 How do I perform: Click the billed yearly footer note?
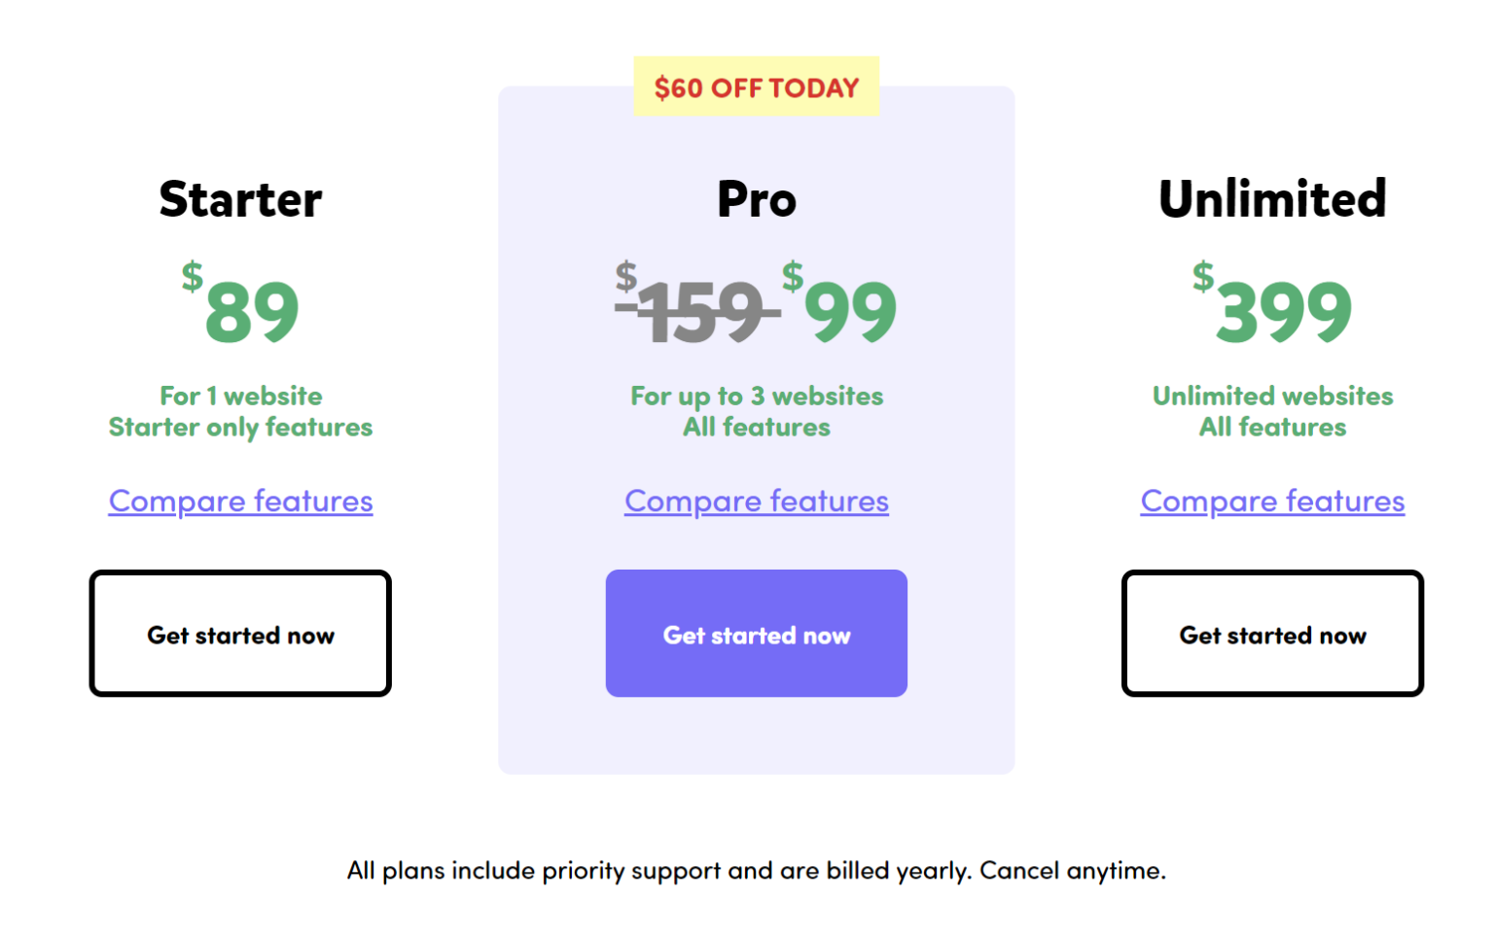pos(756,871)
